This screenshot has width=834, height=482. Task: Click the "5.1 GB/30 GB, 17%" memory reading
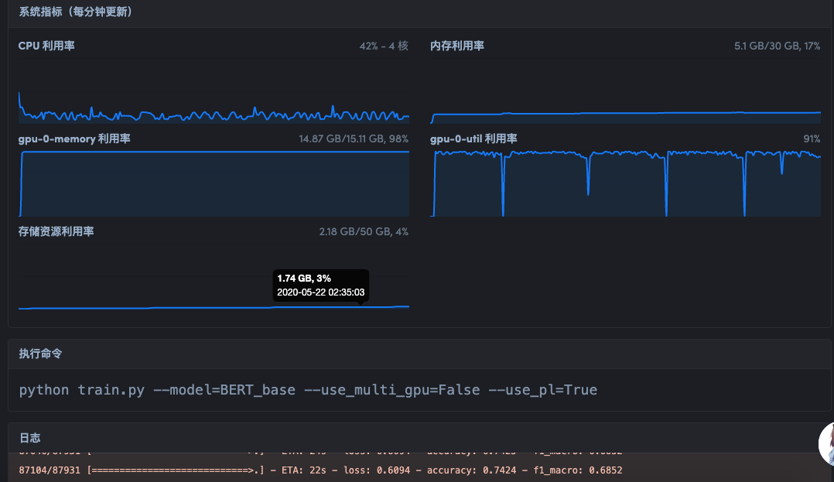pyautogui.click(x=777, y=46)
